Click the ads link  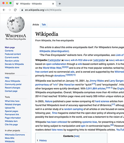coord(72,72)
